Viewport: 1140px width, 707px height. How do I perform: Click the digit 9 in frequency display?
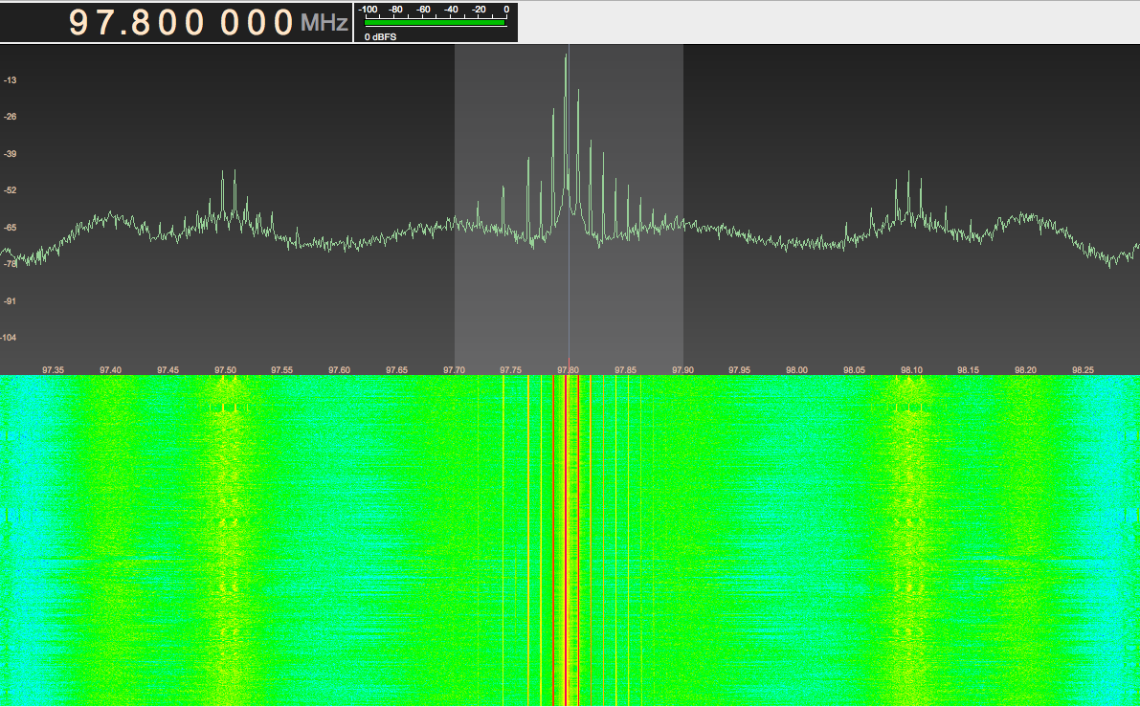82,23
